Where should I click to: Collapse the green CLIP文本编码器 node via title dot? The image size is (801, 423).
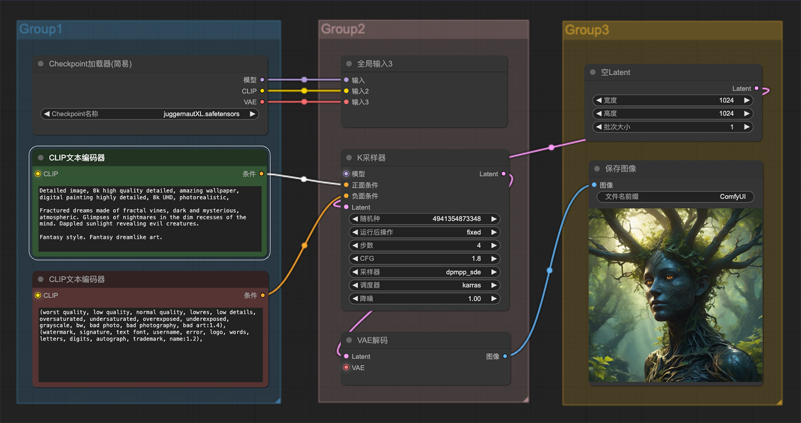41,158
